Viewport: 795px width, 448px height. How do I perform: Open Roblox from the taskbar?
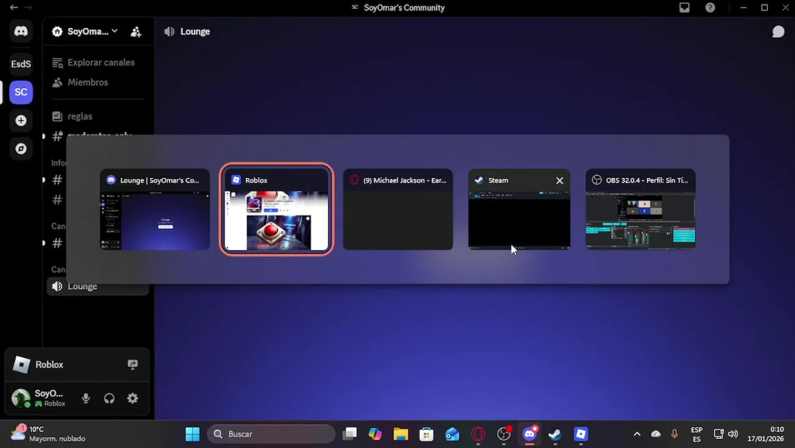(580, 434)
